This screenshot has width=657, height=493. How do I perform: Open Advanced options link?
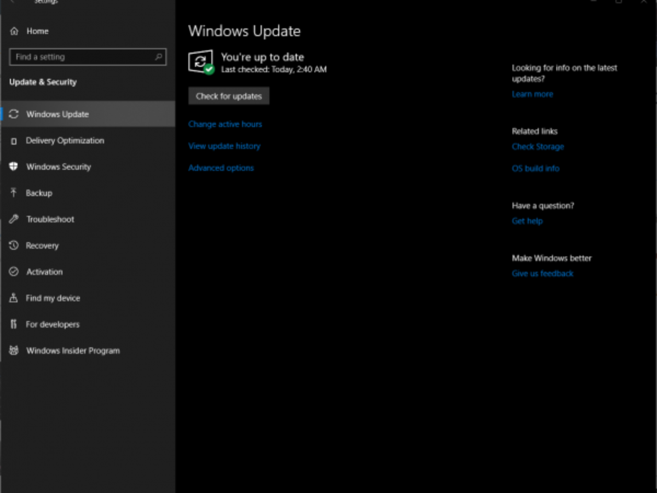click(221, 168)
